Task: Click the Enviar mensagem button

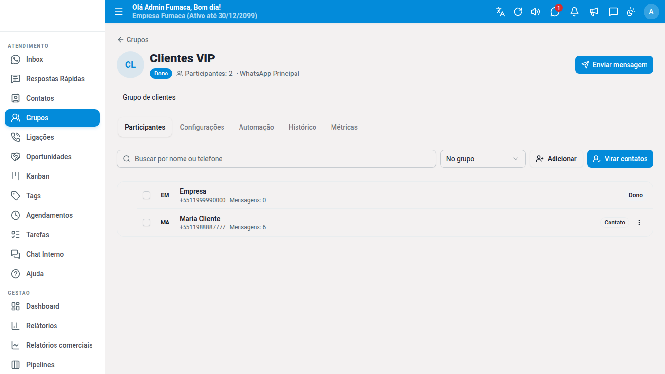Action: click(x=614, y=65)
